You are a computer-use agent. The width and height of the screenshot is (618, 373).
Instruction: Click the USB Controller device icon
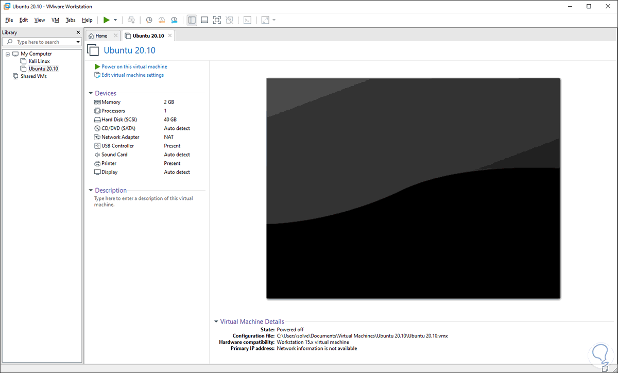coord(97,146)
